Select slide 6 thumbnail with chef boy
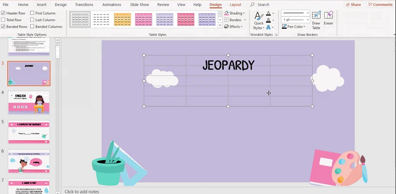 pyautogui.click(x=29, y=161)
